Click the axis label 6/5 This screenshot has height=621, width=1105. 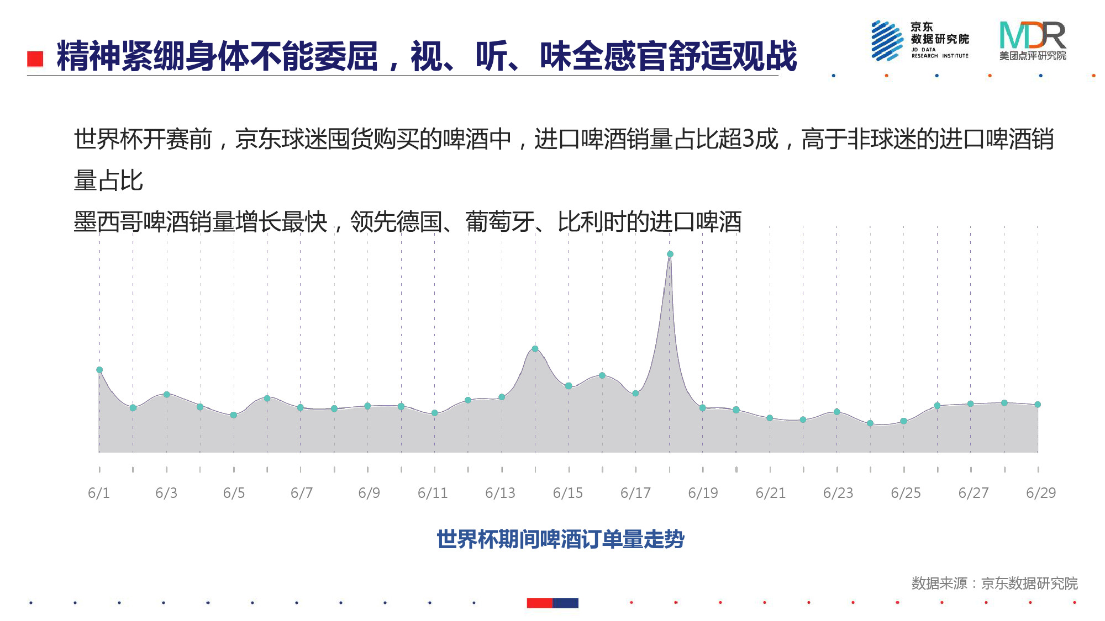(234, 493)
